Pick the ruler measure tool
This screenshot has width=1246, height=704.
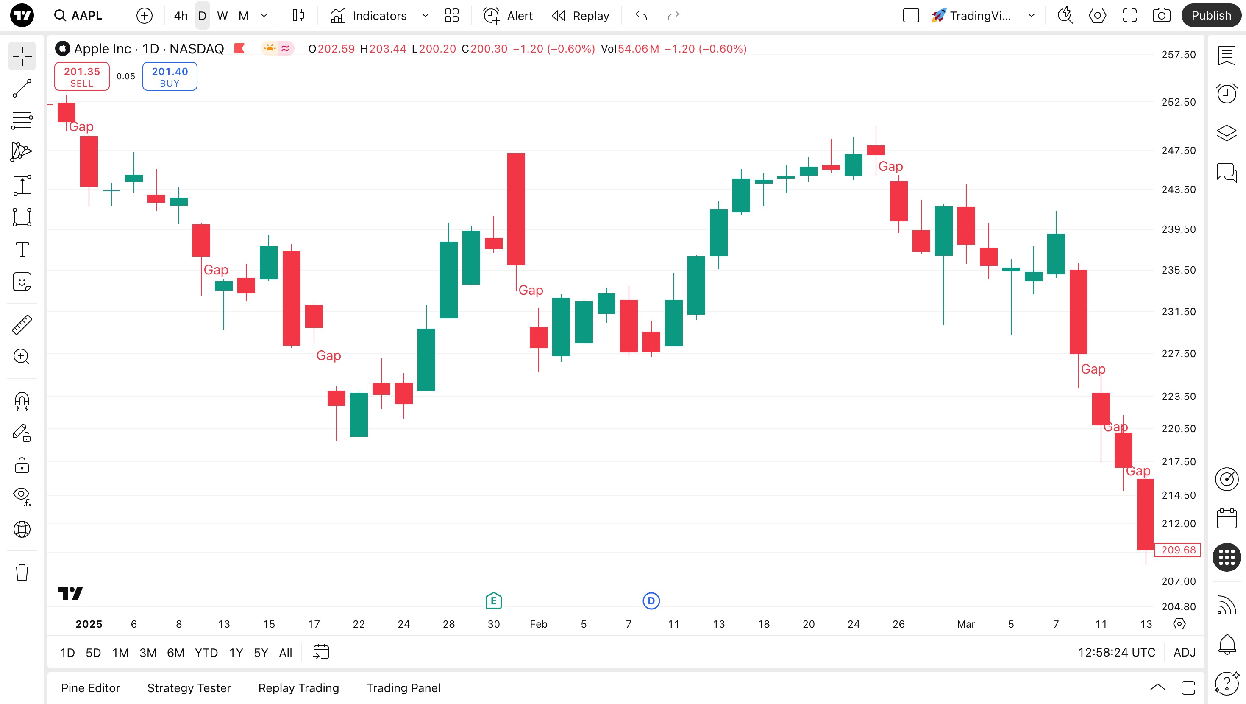pyautogui.click(x=22, y=325)
